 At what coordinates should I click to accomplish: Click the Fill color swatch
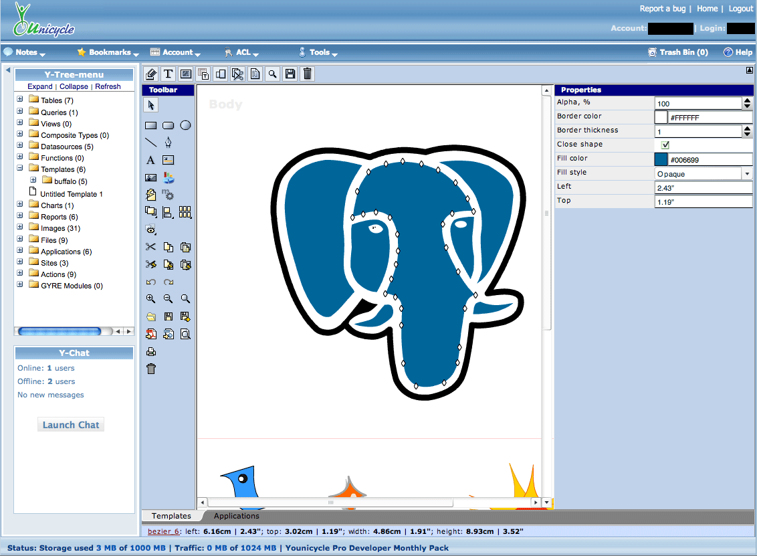tap(661, 159)
